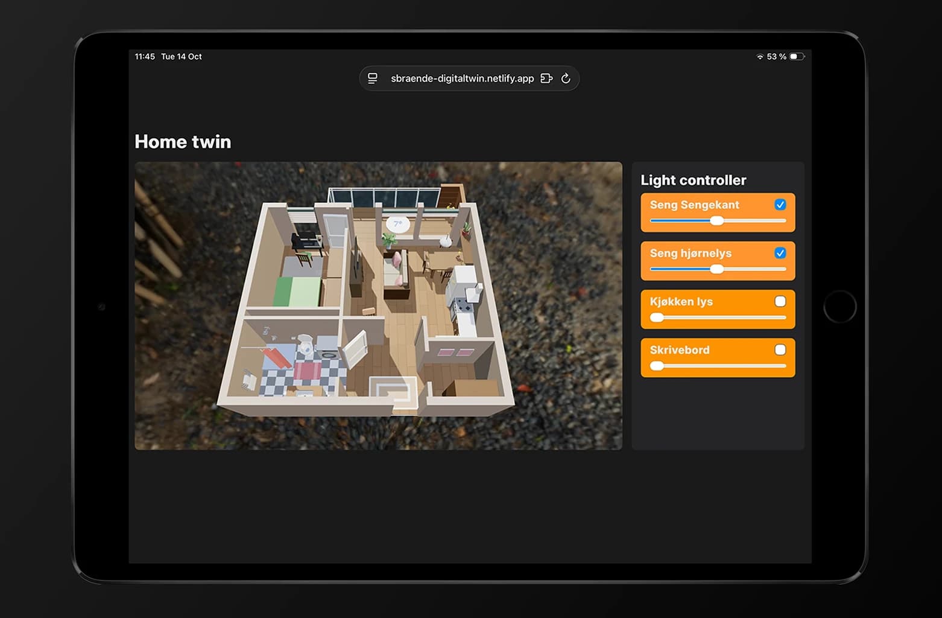The height and width of the screenshot is (618, 942).
Task: Click the sofa in the living room view
Action: (x=398, y=270)
